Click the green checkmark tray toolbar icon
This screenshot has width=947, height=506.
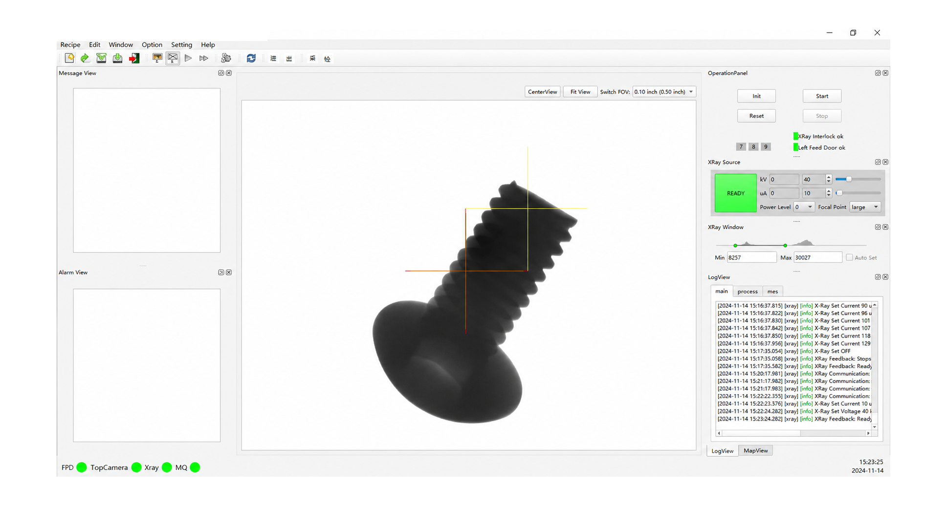pos(101,58)
